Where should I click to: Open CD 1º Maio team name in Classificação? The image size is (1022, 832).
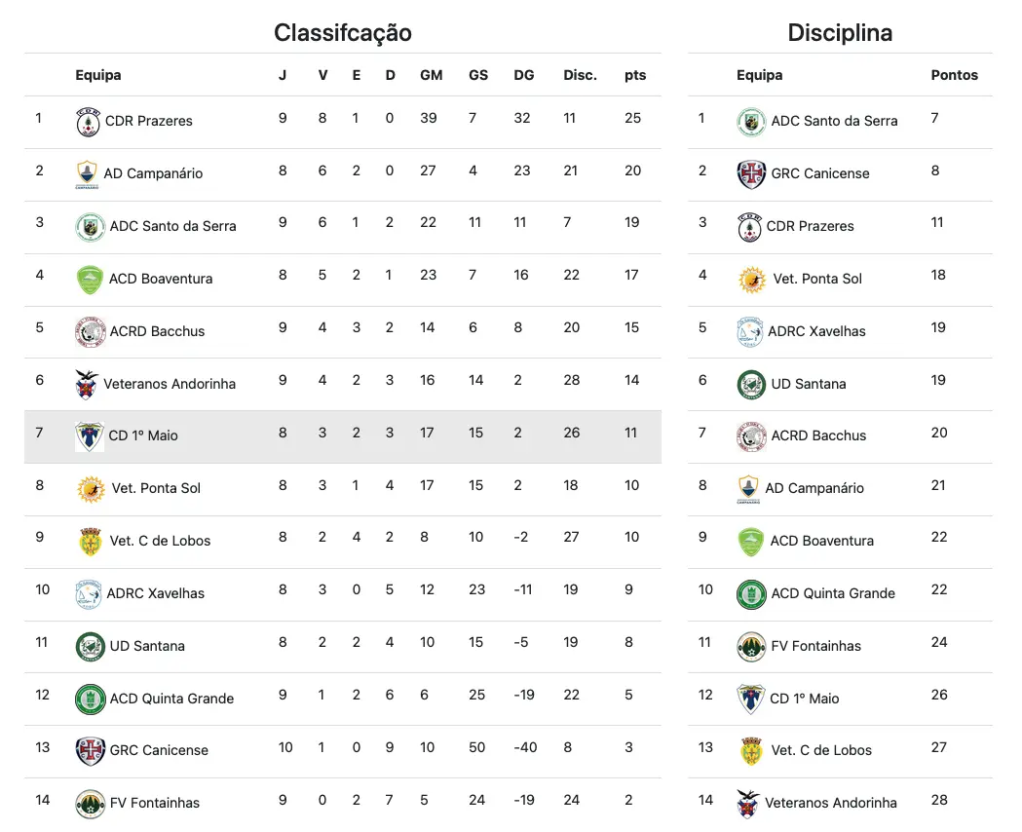point(143,435)
